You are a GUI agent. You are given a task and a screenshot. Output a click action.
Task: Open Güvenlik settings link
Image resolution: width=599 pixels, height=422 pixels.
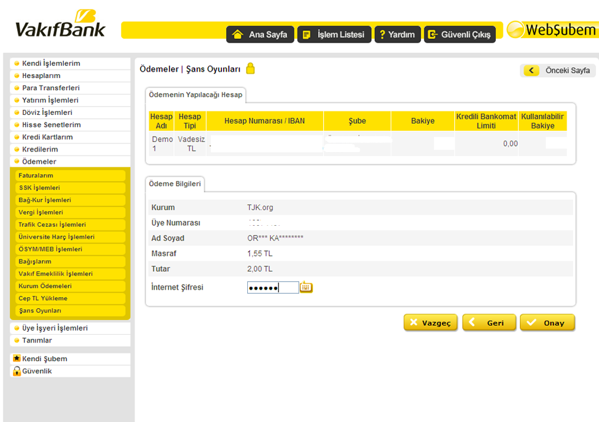(x=70, y=371)
